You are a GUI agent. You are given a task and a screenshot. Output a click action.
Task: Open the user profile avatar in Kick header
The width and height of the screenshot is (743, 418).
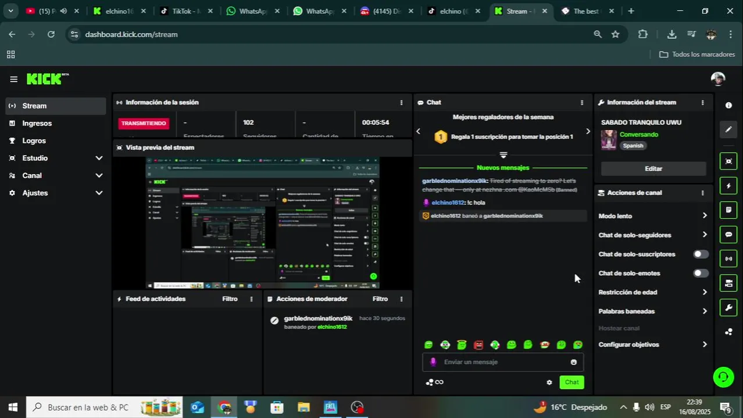[718, 79]
